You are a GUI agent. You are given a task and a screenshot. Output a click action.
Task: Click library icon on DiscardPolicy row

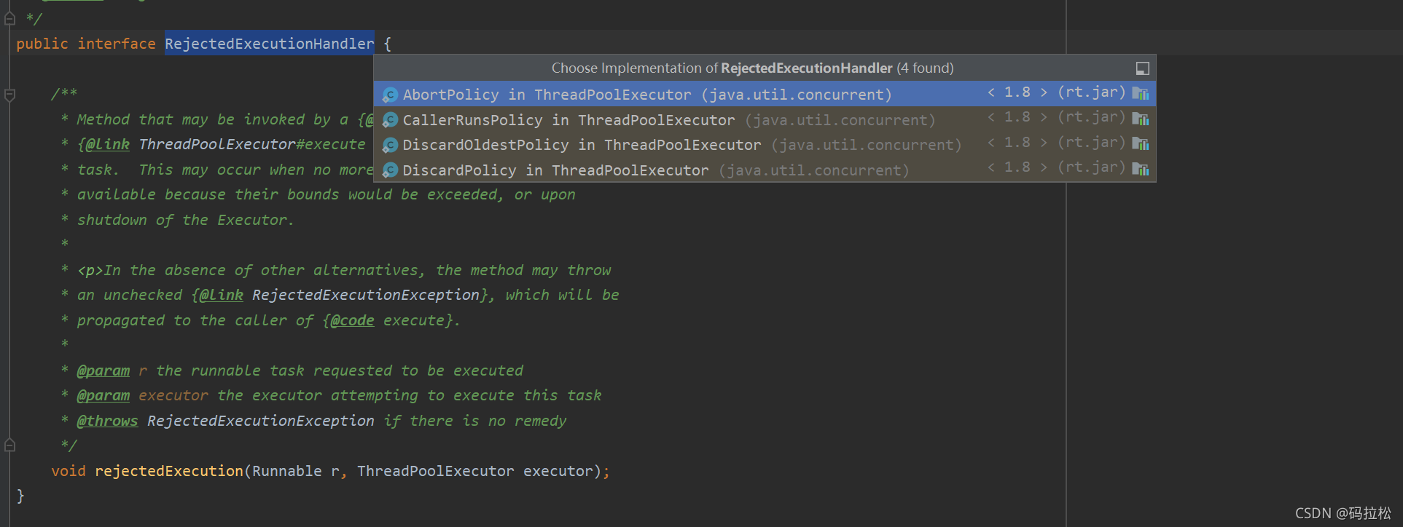coord(1141,169)
